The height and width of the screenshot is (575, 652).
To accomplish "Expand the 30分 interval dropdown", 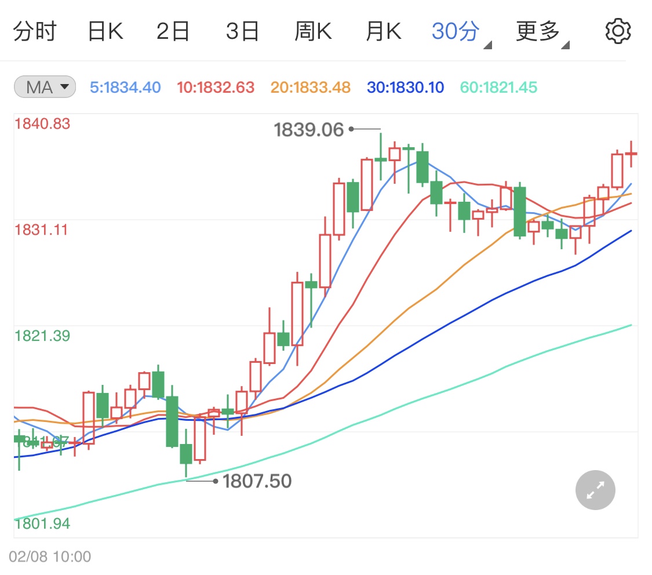I will tap(460, 32).
